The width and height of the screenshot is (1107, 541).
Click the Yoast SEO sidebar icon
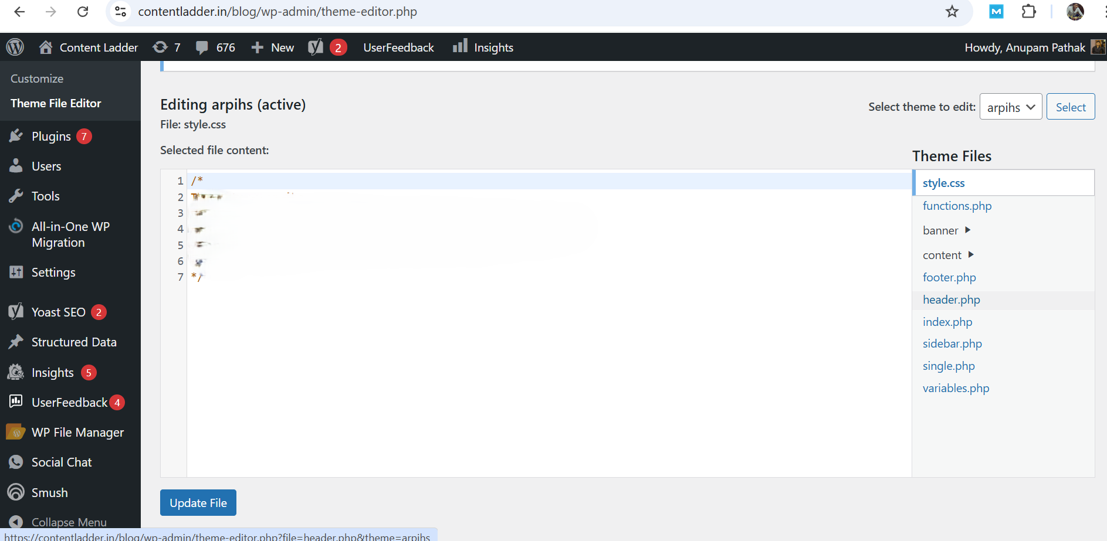(16, 312)
